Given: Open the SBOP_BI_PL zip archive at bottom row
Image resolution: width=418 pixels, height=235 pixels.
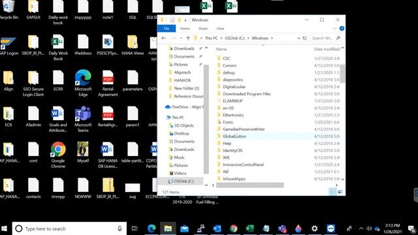Looking at the screenshot, I should pyautogui.click(x=108, y=188).
